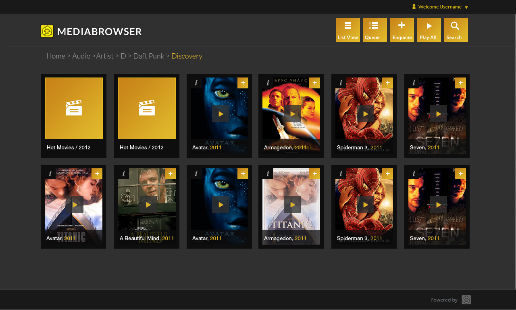Click plus on top-row blue-face Avatar

click(243, 83)
